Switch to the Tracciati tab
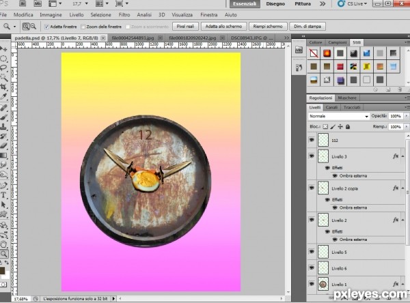410x303 pixels. pos(352,107)
